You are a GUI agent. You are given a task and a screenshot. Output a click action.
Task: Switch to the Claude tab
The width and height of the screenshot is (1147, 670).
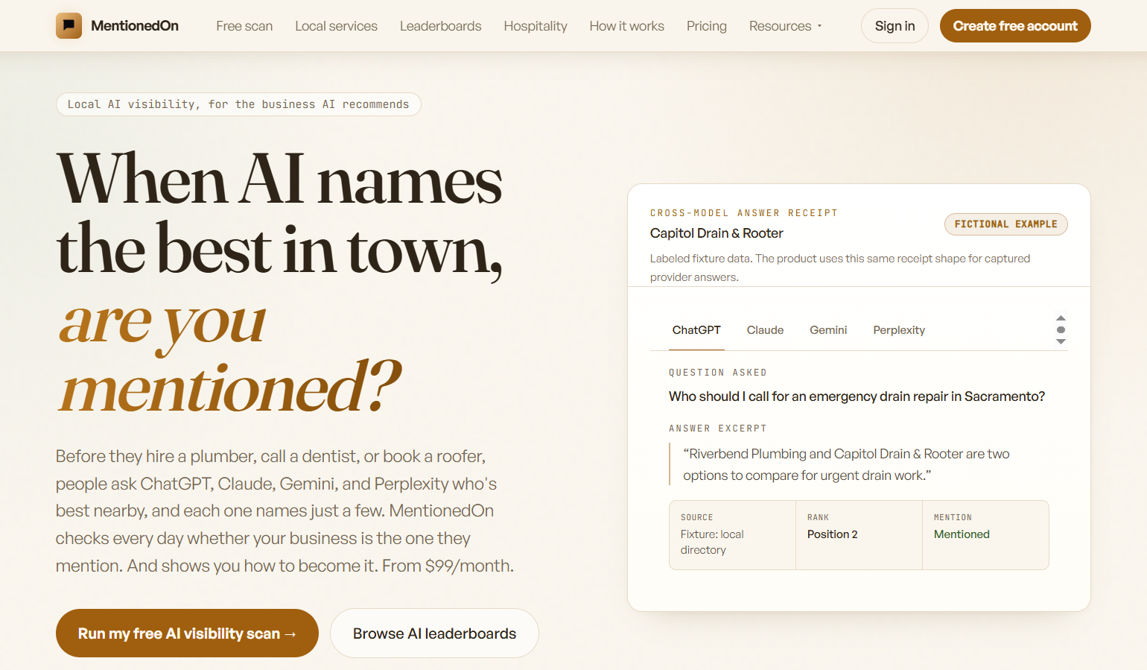(x=765, y=330)
